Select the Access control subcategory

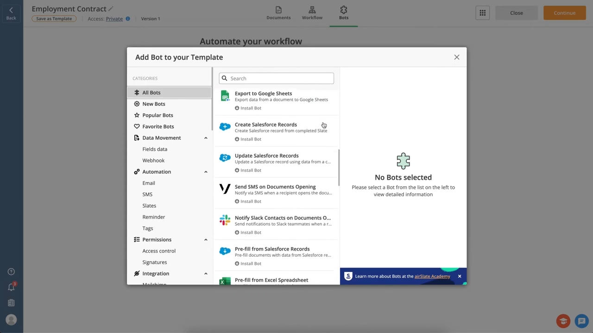[x=159, y=251]
